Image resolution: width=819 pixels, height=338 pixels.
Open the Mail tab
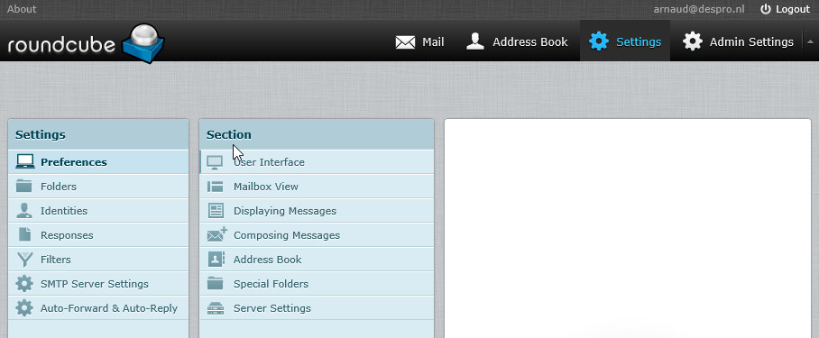coord(419,41)
